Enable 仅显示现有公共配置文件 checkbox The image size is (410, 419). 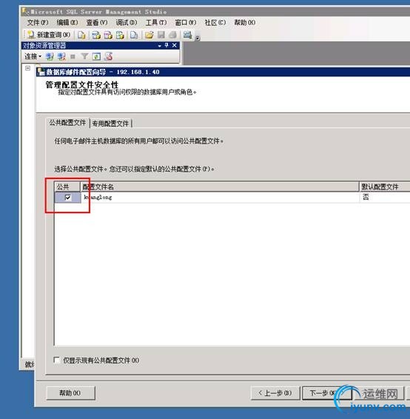pyautogui.click(x=57, y=360)
